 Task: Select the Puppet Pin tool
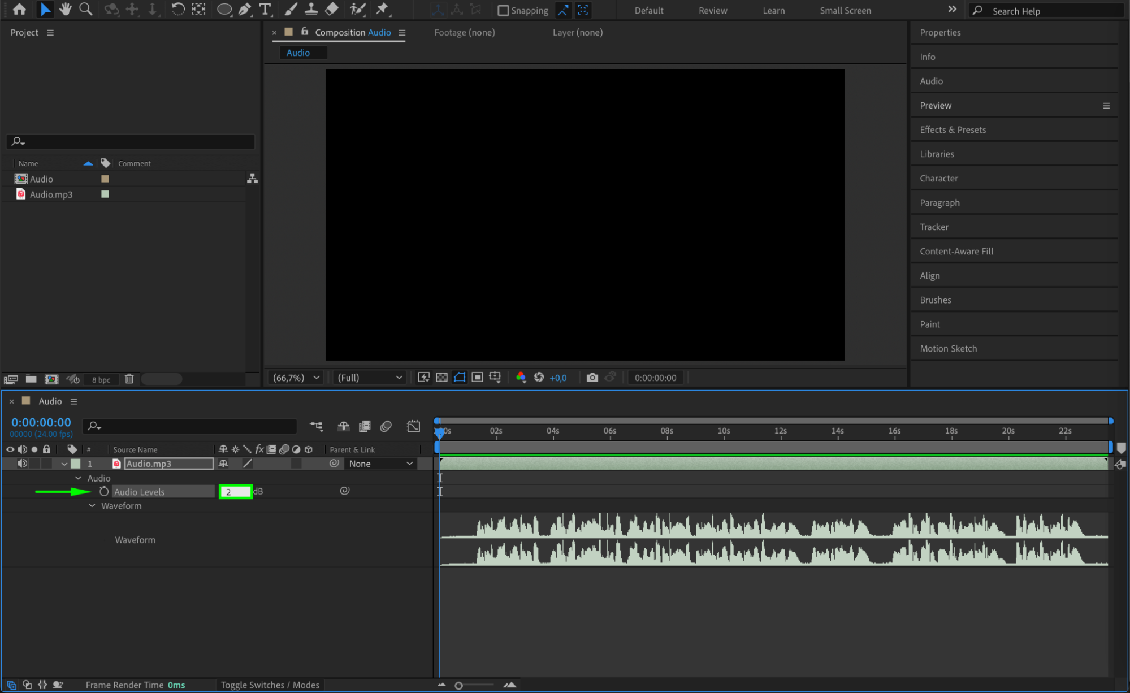383,9
